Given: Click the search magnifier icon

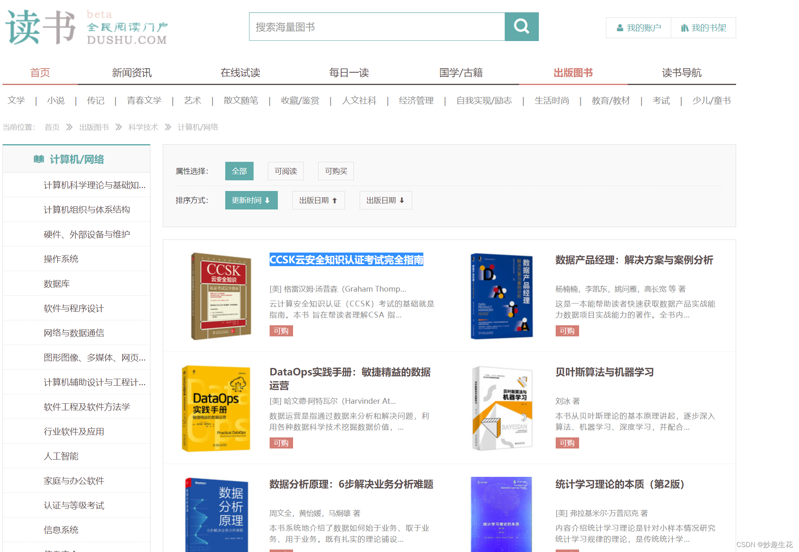Looking at the screenshot, I should click(x=521, y=26).
